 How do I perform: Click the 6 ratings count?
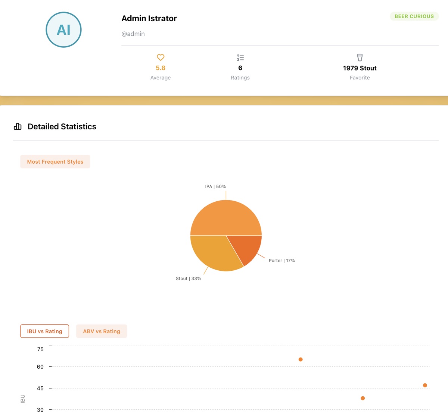coord(240,68)
